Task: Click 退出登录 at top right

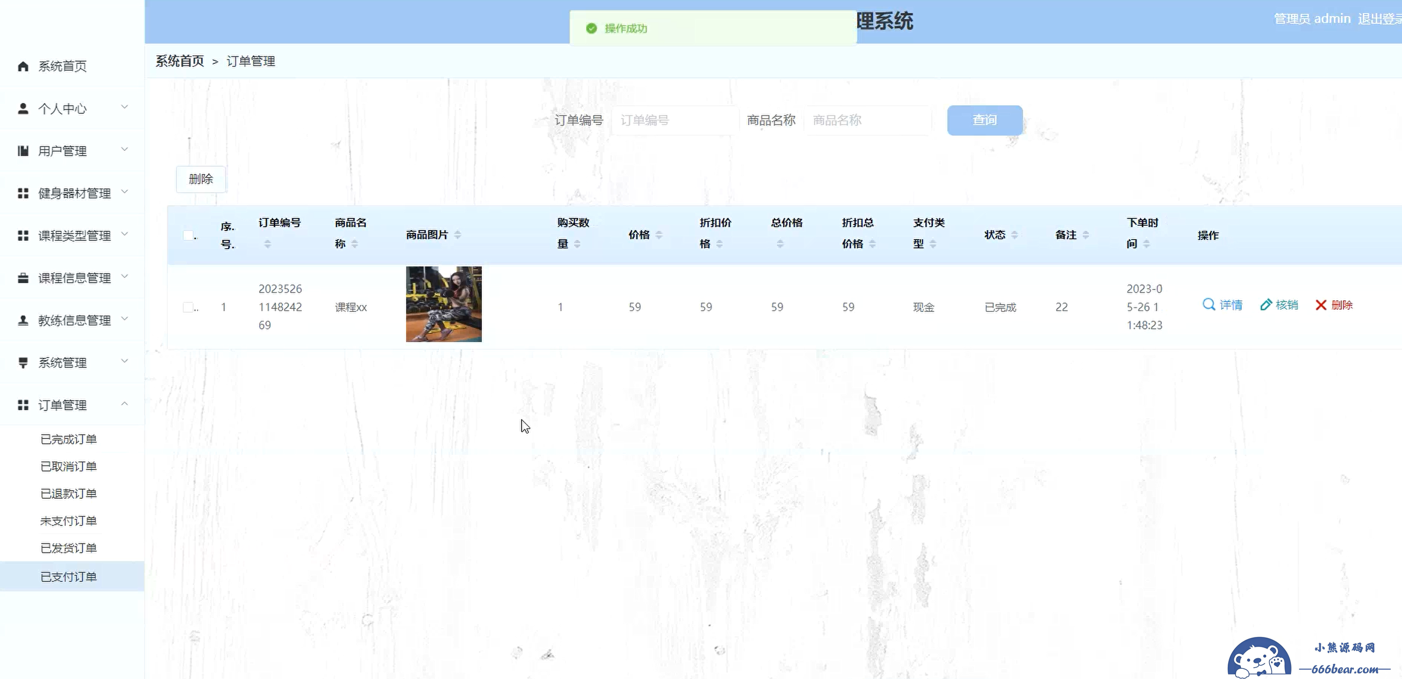Action: click(1380, 19)
